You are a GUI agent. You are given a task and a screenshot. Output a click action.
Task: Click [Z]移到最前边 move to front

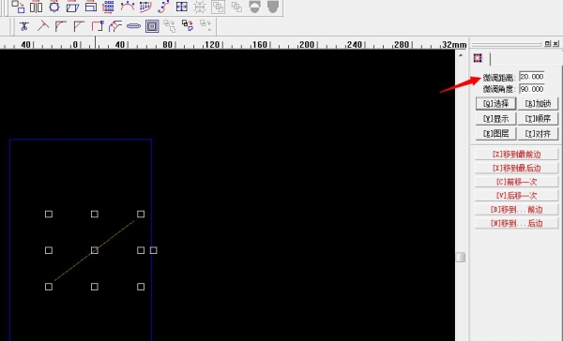click(516, 155)
